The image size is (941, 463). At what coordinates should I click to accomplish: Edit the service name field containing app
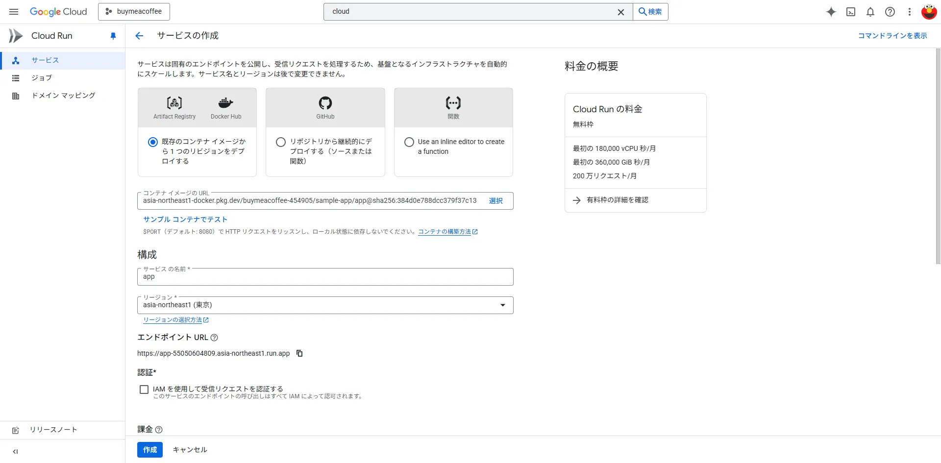point(325,277)
